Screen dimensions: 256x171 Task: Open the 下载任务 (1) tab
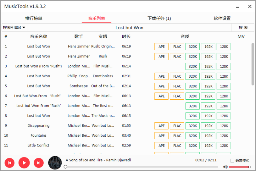tap(159, 18)
